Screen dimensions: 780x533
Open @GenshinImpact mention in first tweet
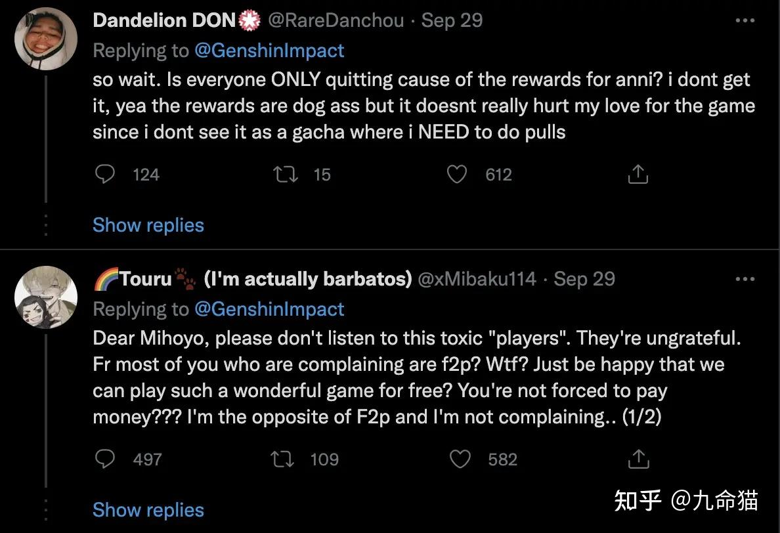click(269, 51)
